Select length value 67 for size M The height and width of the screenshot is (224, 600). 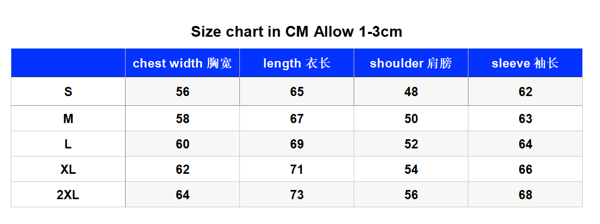[297, 119]
